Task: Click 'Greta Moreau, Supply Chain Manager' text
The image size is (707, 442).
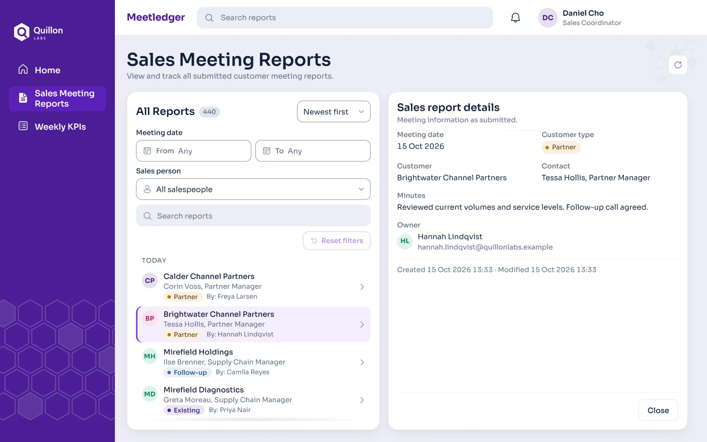Action: [x=228, y=400]
